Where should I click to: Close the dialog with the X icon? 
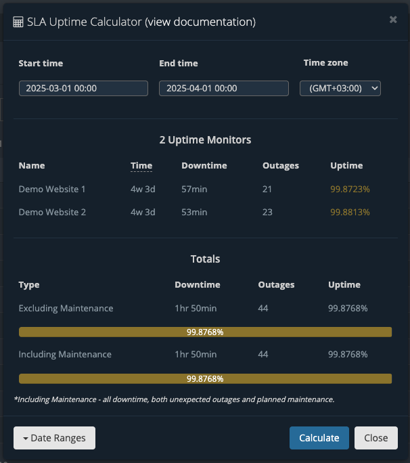[x=393, y=20]
